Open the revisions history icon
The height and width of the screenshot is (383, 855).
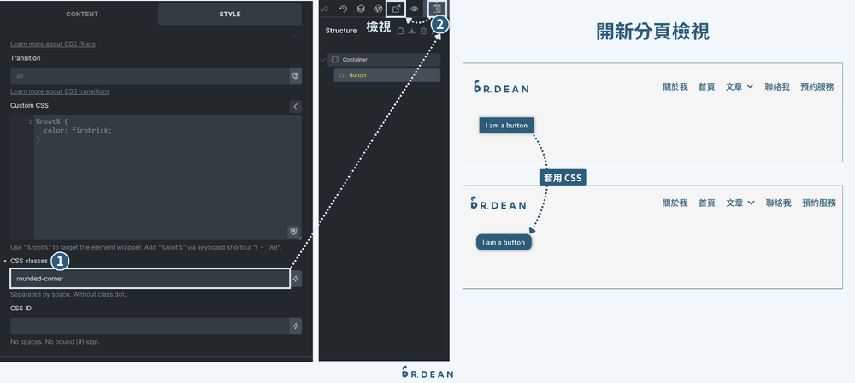343,9
